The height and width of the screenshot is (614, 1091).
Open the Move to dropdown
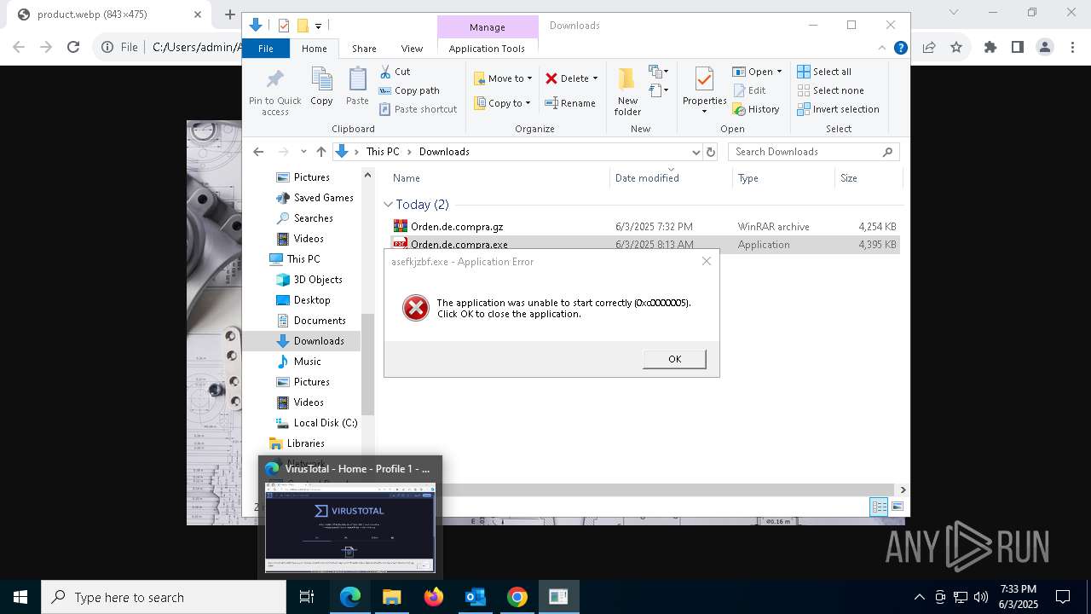tap(503, 78)
